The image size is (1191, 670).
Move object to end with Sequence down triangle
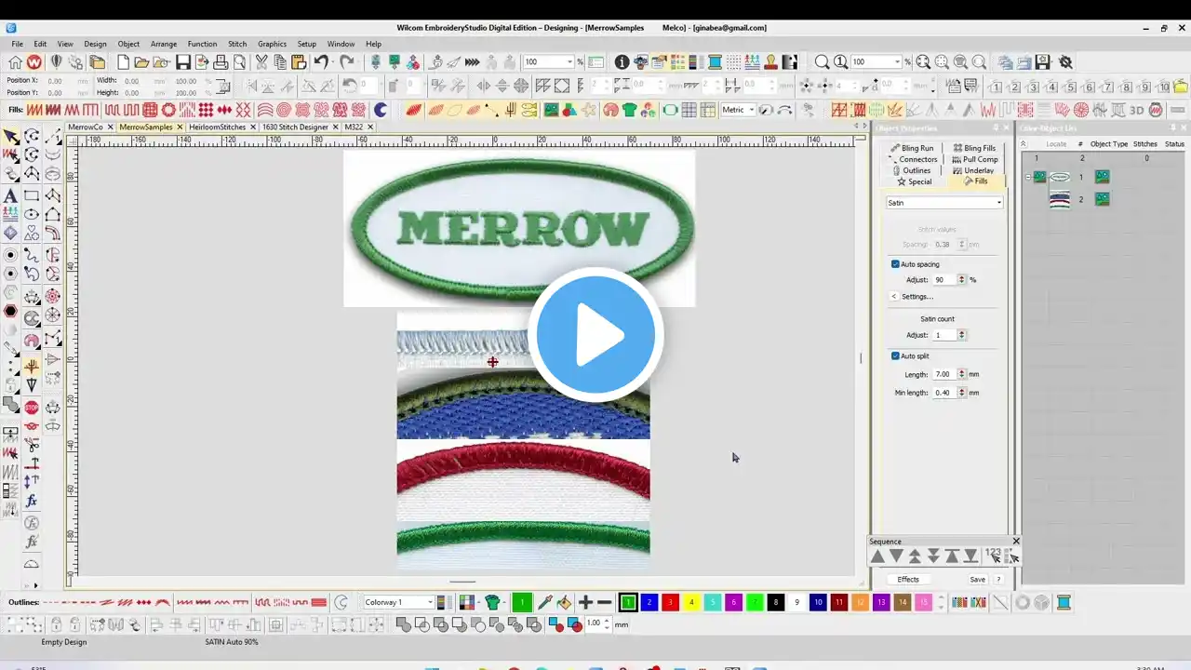[970, 556]
